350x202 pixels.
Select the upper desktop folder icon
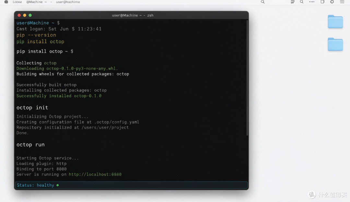click(335, 22)
